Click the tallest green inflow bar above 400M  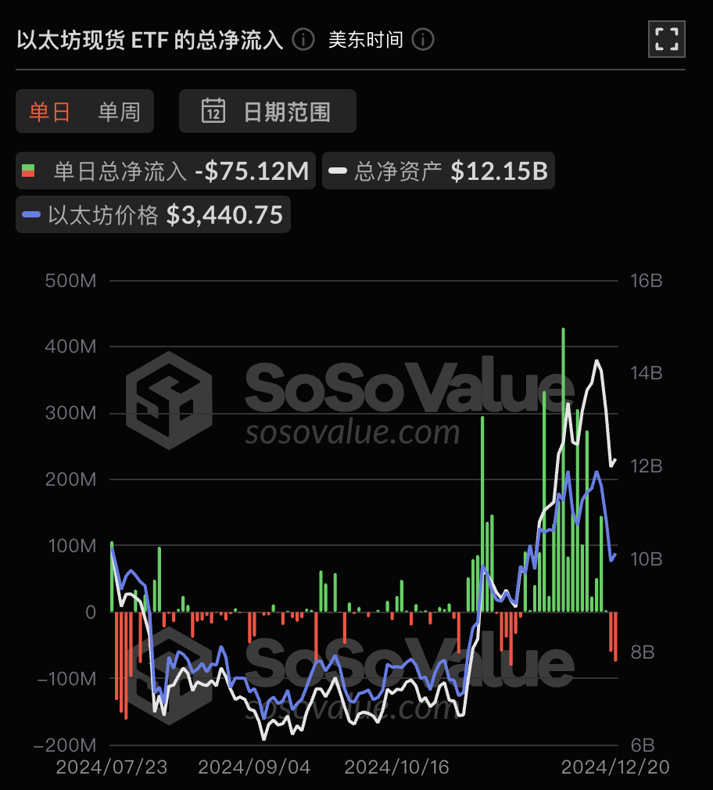pyautogui.click(x=563, y=469)
